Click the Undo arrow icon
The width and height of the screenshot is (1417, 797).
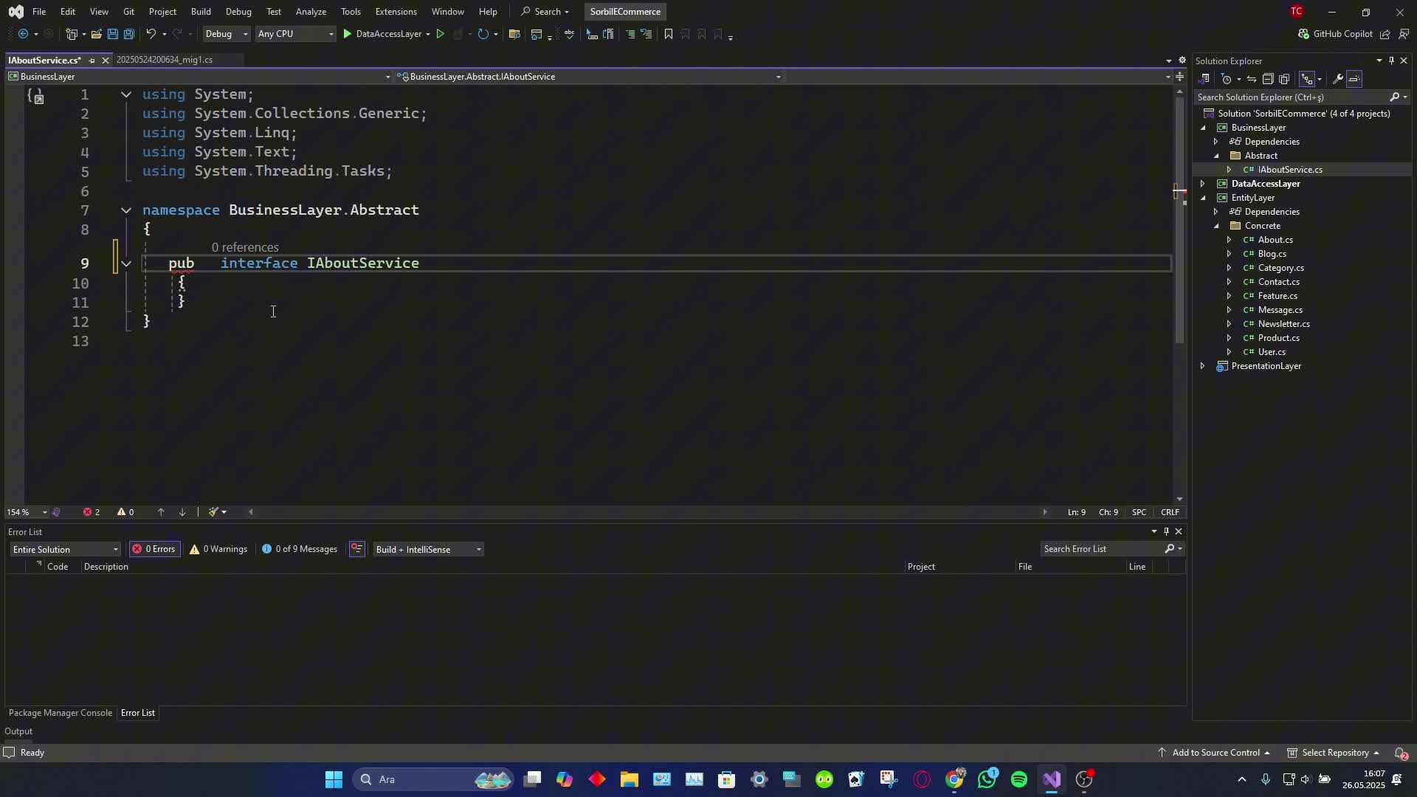click(151, 34)
